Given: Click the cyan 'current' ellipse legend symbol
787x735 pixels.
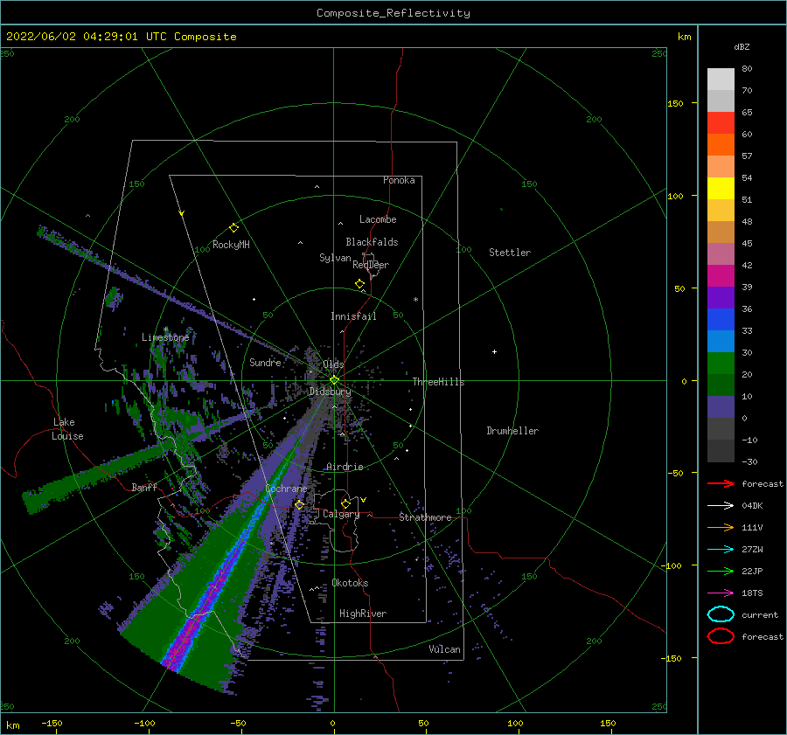Looking at the screenshot, I should (x=721, y=614).
